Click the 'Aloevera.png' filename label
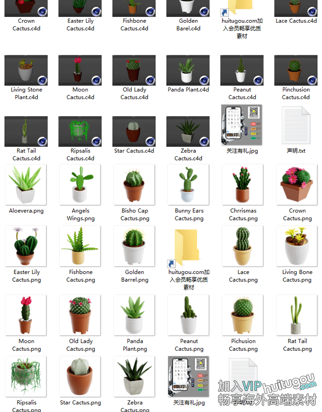The image size is (322, 412). click(26, 211)
